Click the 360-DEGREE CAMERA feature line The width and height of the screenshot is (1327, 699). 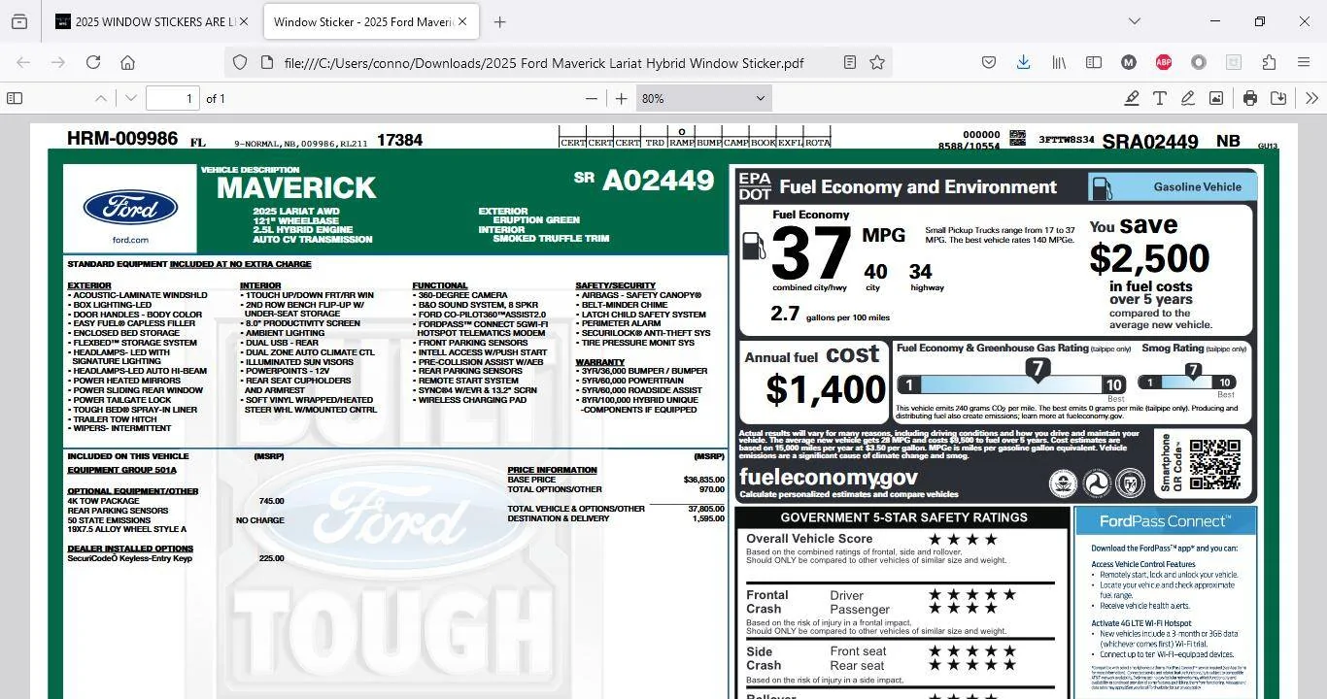[x=463, y=295]
